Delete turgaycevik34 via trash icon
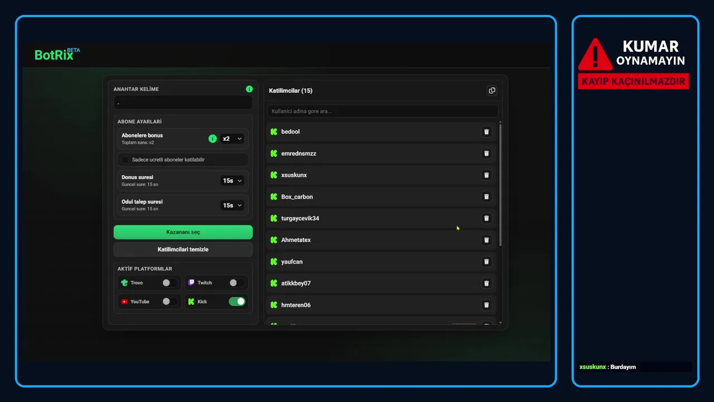Screen dimensions: 714x402 (486, 218)
